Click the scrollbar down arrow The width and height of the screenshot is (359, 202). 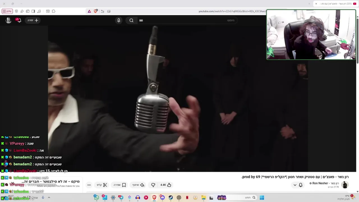pyautogui.click(x=357, y=192)
